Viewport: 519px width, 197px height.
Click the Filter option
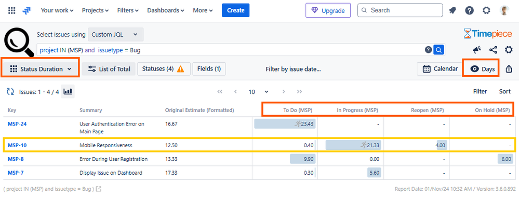click(480, 92)
